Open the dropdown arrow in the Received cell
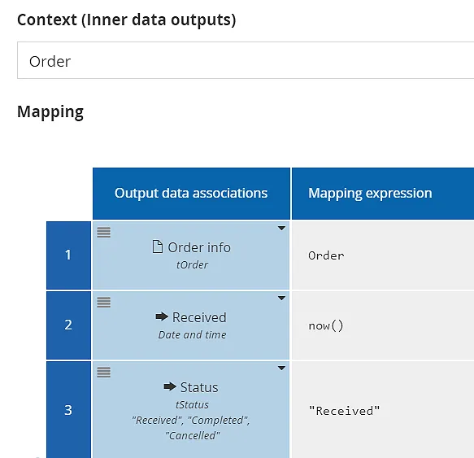This screenshot has width=474, height=458. pyautogui.click(x=281, y=299)
